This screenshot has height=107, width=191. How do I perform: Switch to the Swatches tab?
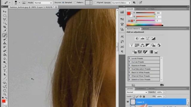click(x=141, y=9)
